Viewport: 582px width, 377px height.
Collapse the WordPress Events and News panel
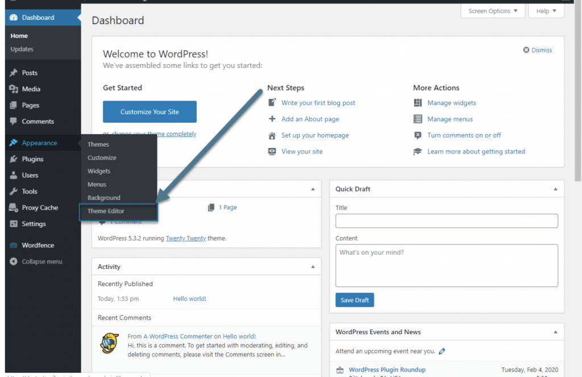tap(556, 332)
